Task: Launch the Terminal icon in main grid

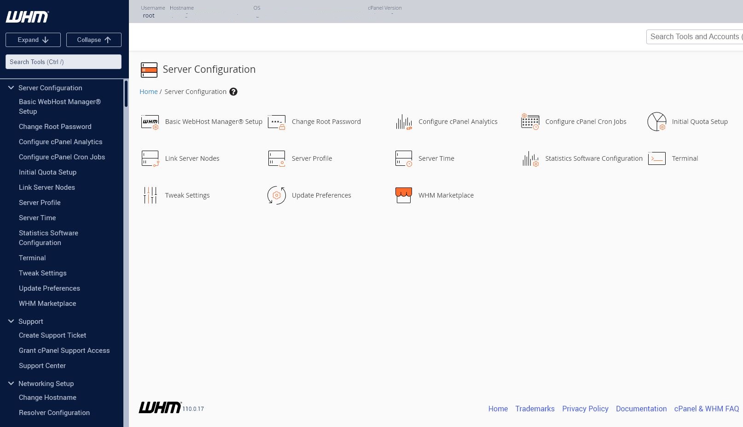Action: point(657,158)
